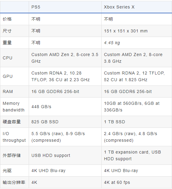
Task: Click PS5 output resolution 4K cell
Action: (x=65, y=182)
